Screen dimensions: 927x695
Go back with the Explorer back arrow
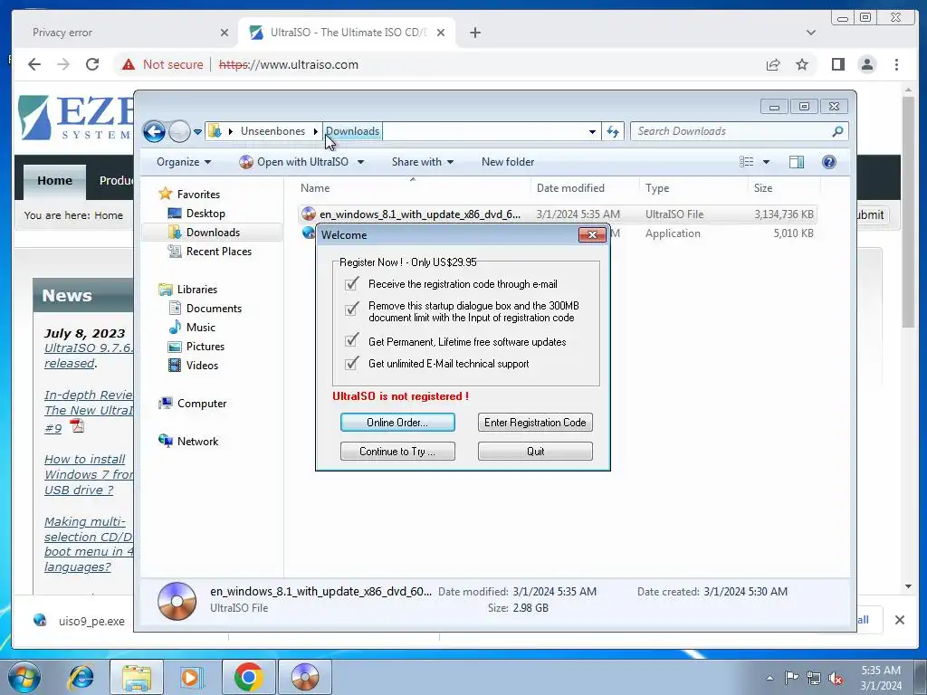pos(154,131)
